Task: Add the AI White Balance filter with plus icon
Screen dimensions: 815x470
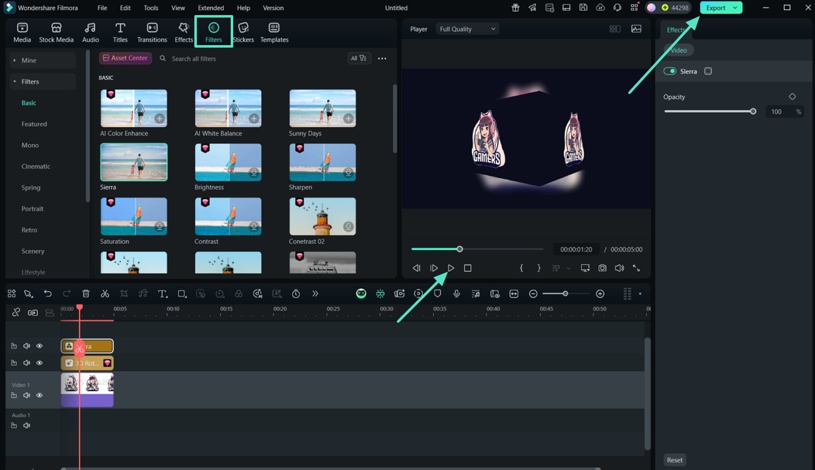Action: click(x=254, y=118)
